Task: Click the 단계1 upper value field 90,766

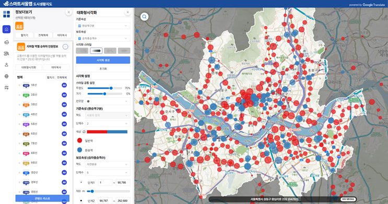Action: [123, 183]
